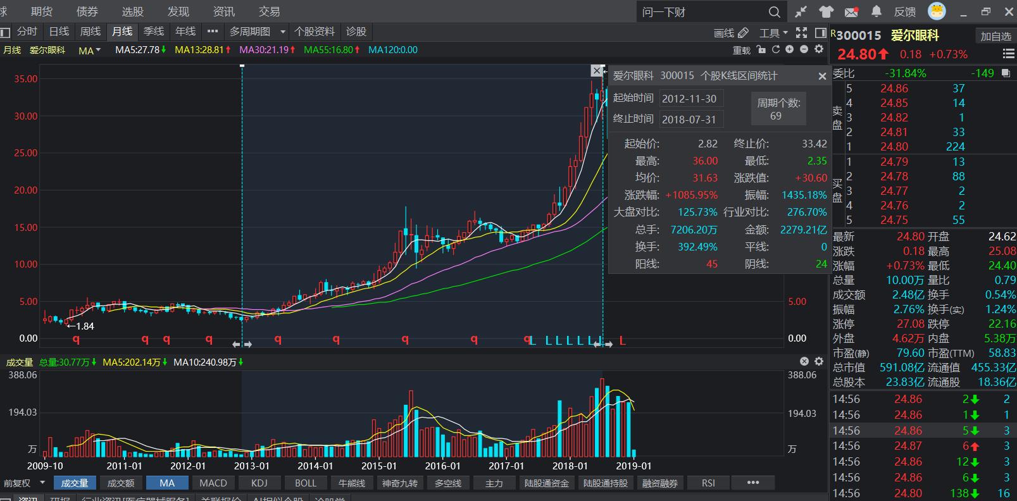1017x501 pixels.
Task: Expand the 工具 tools dropdown
Action: click(773, 32)
